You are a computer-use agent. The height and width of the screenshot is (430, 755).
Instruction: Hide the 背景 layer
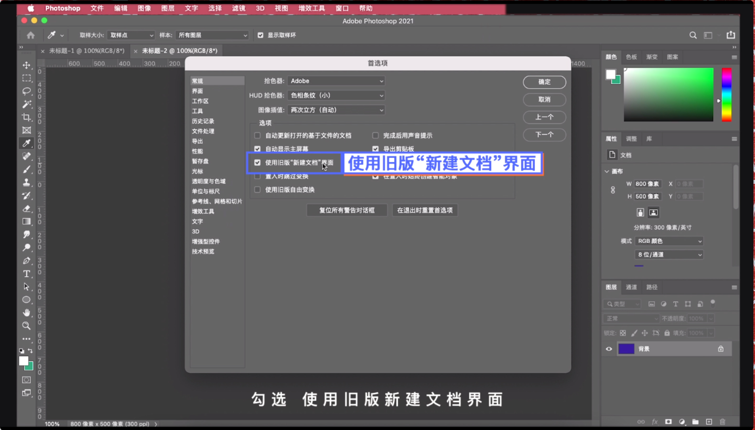(x=608, y=349)
